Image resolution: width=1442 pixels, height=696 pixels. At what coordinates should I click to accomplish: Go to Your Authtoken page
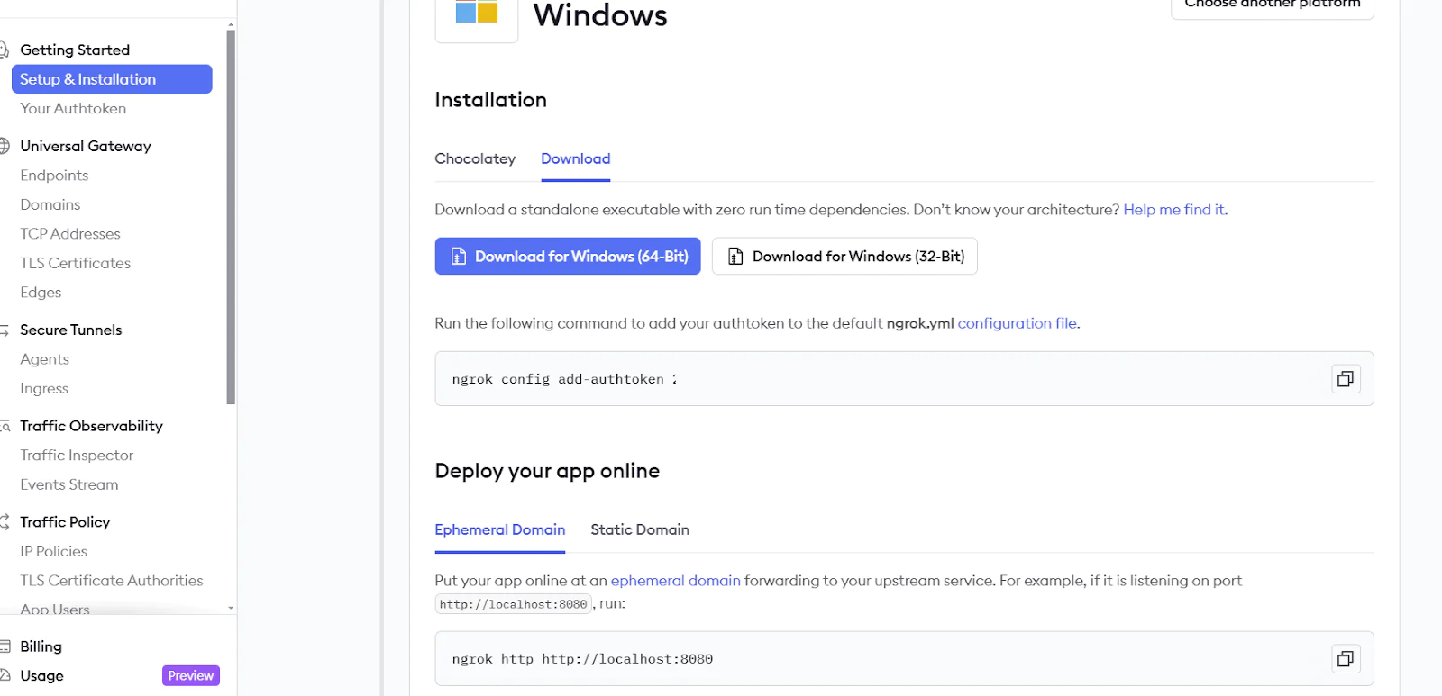click(73, 108)
